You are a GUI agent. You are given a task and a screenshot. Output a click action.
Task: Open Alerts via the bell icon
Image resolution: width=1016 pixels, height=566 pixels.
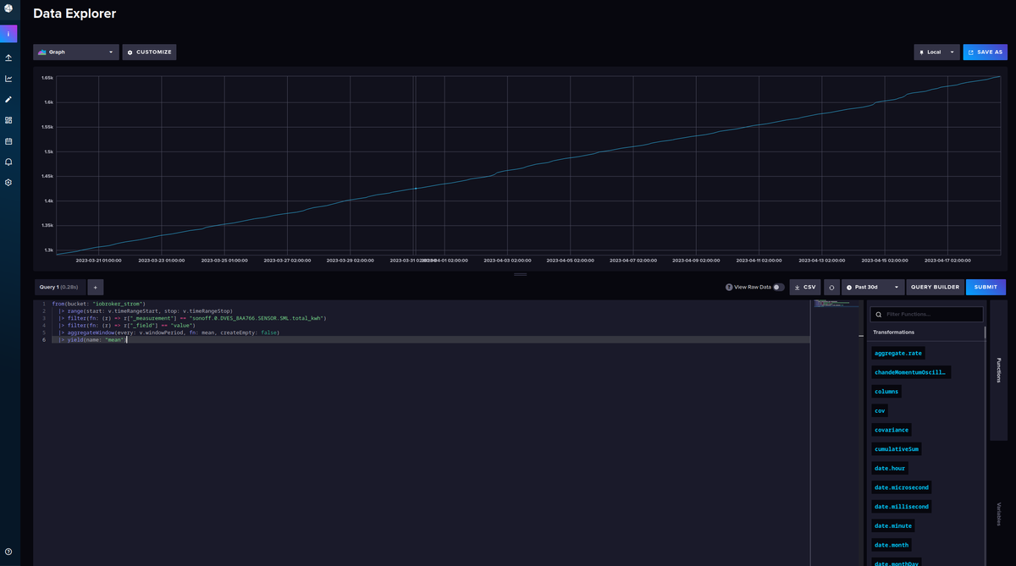point(8,162)
